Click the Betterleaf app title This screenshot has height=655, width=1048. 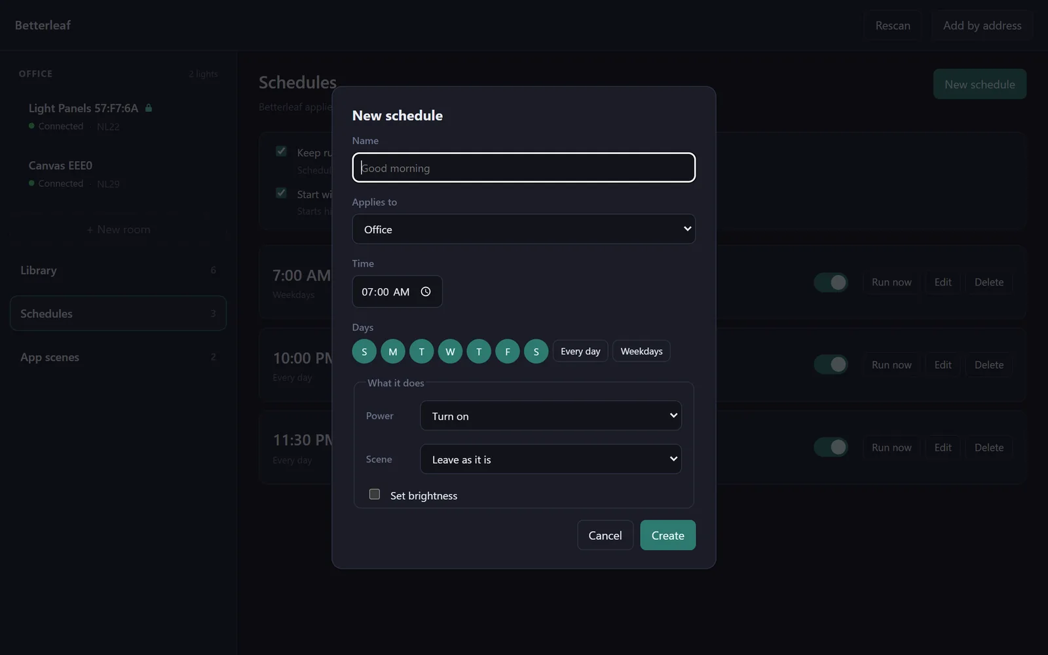43,25
